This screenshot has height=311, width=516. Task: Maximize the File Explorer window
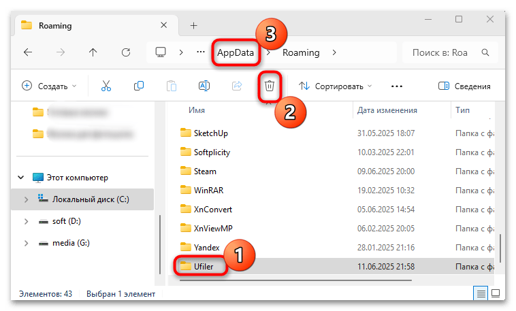pyautogui.click(x=459, y=19)
